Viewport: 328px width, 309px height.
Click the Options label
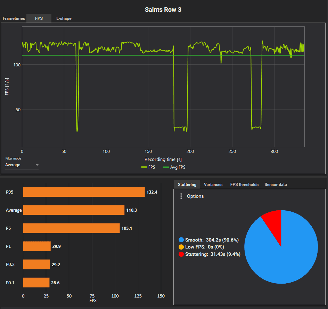click(195, 196)
